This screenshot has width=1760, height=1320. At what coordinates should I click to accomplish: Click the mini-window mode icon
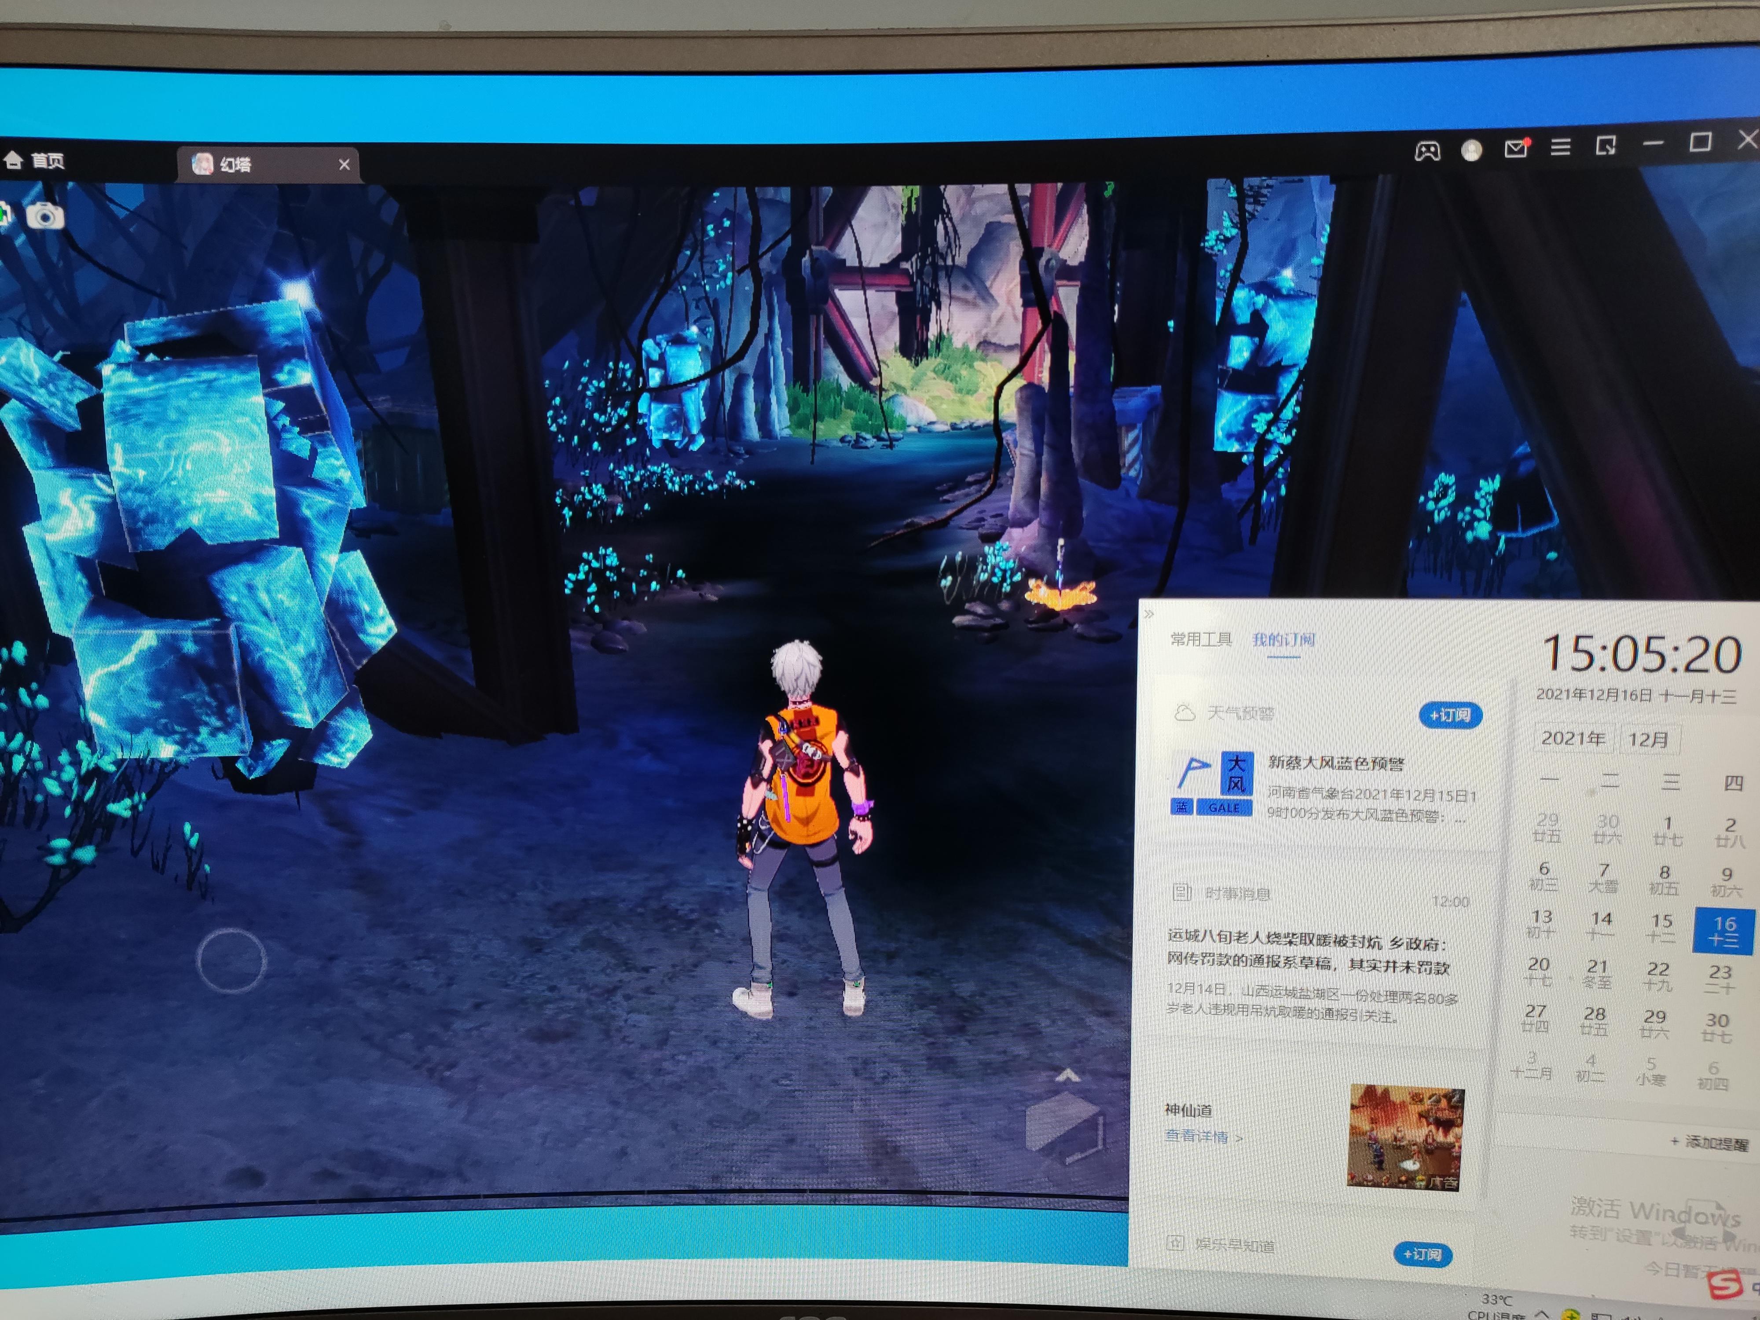[1606, 146]
